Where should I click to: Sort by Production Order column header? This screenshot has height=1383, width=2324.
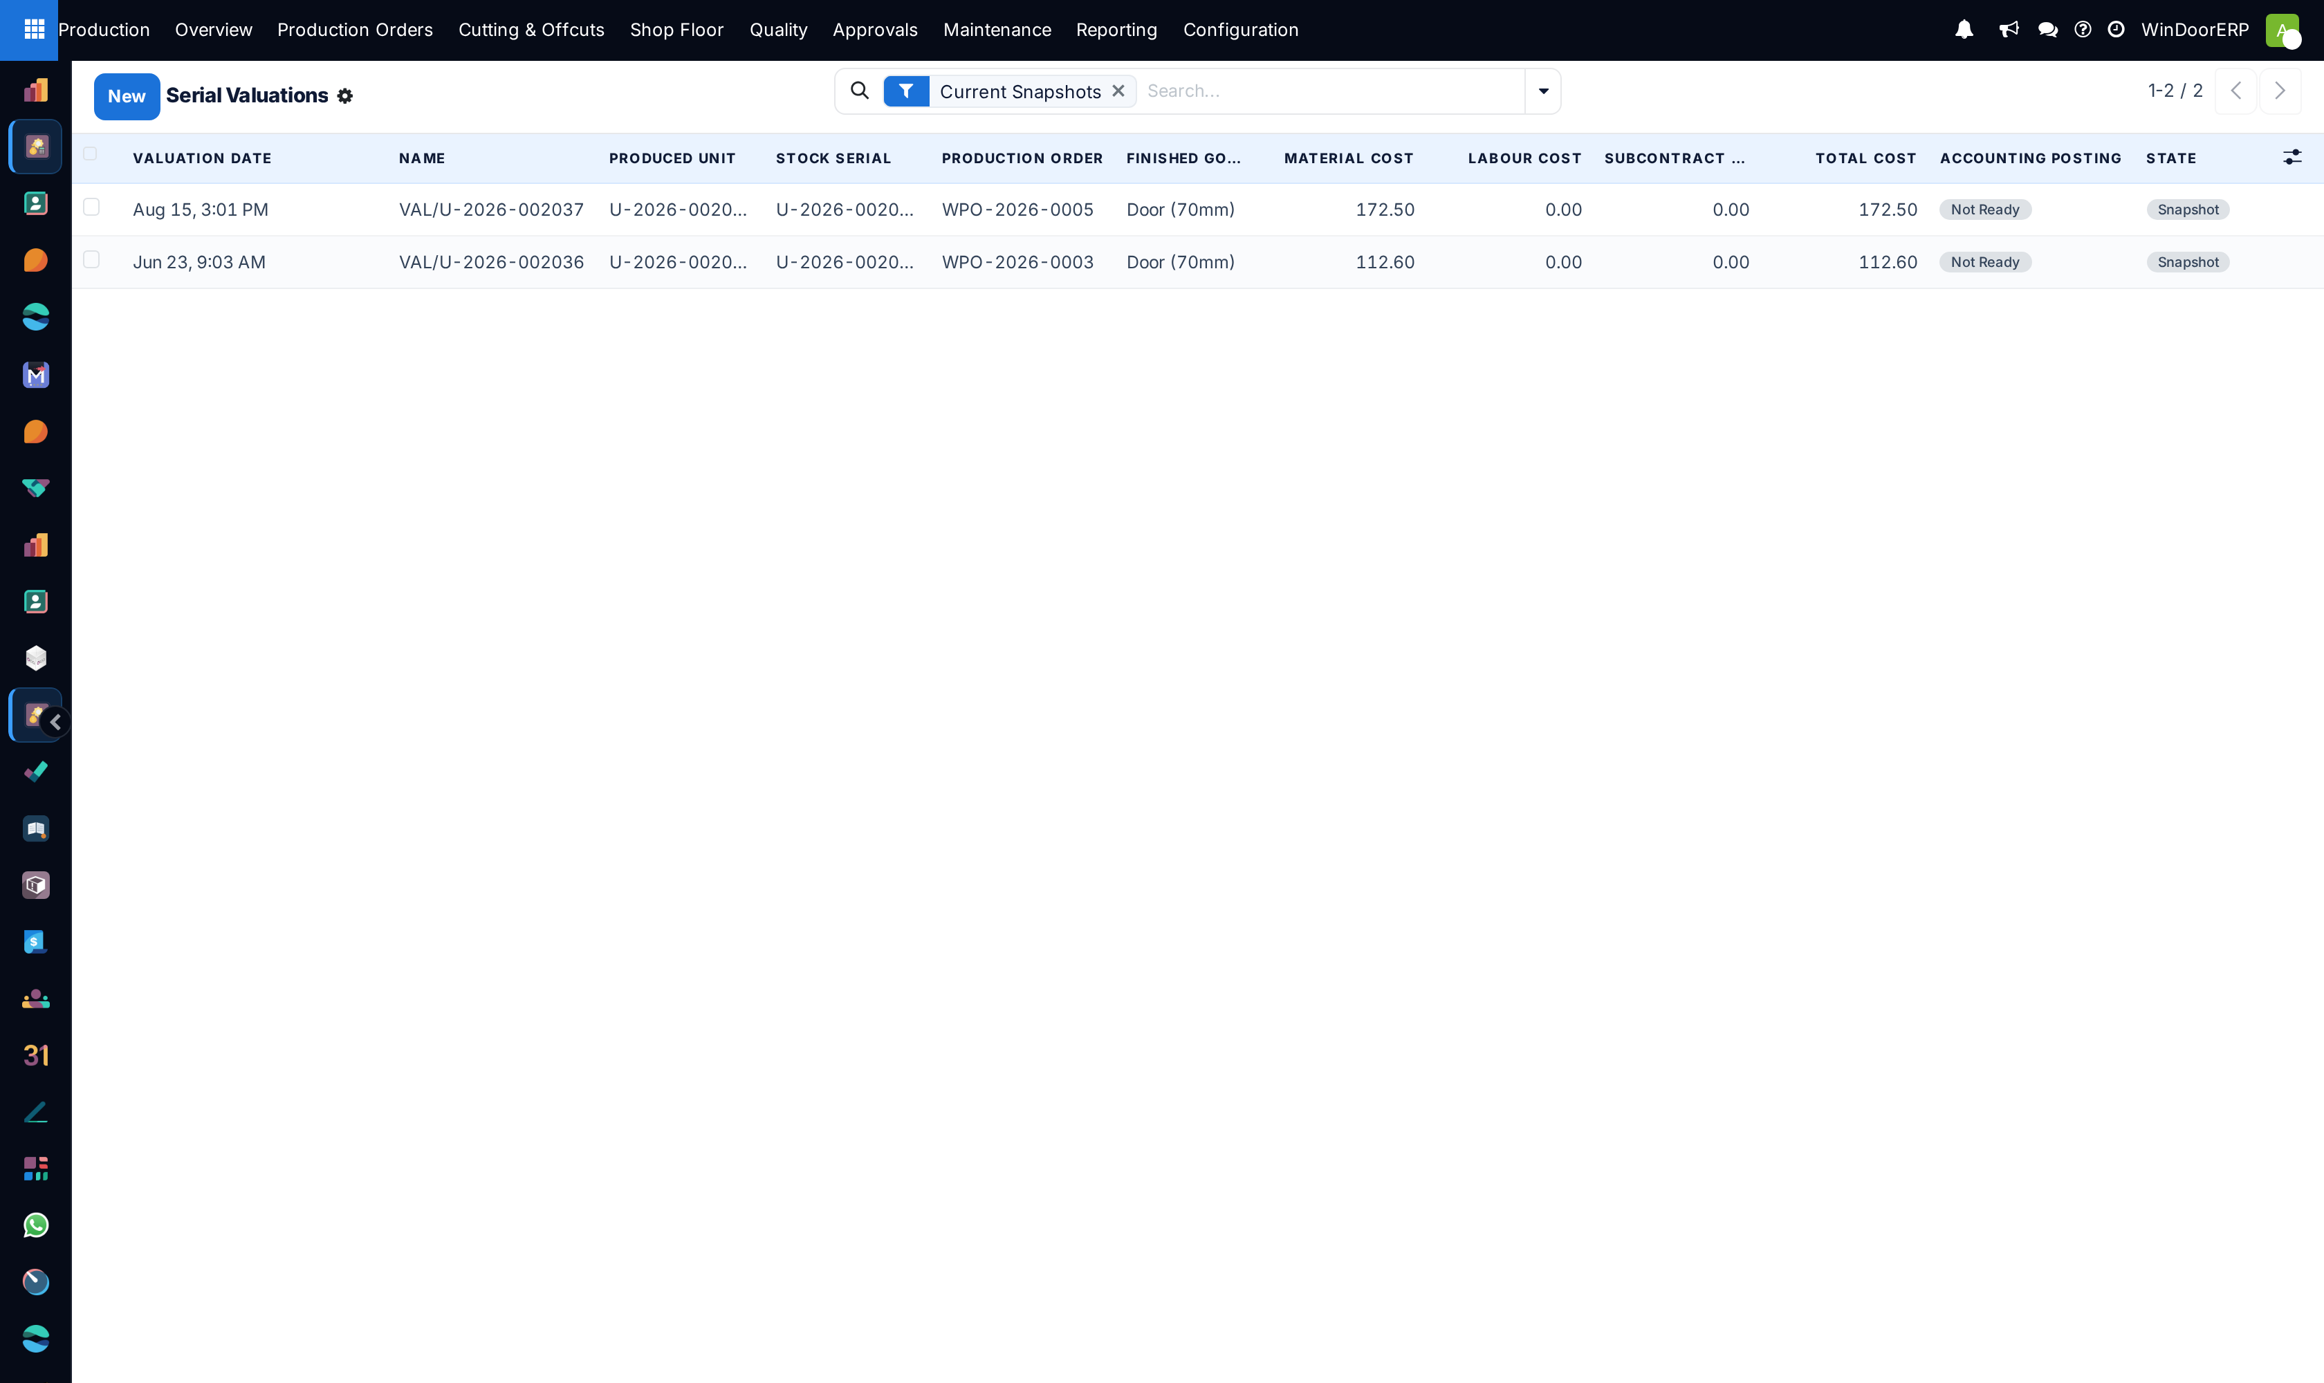point(1023,158)
